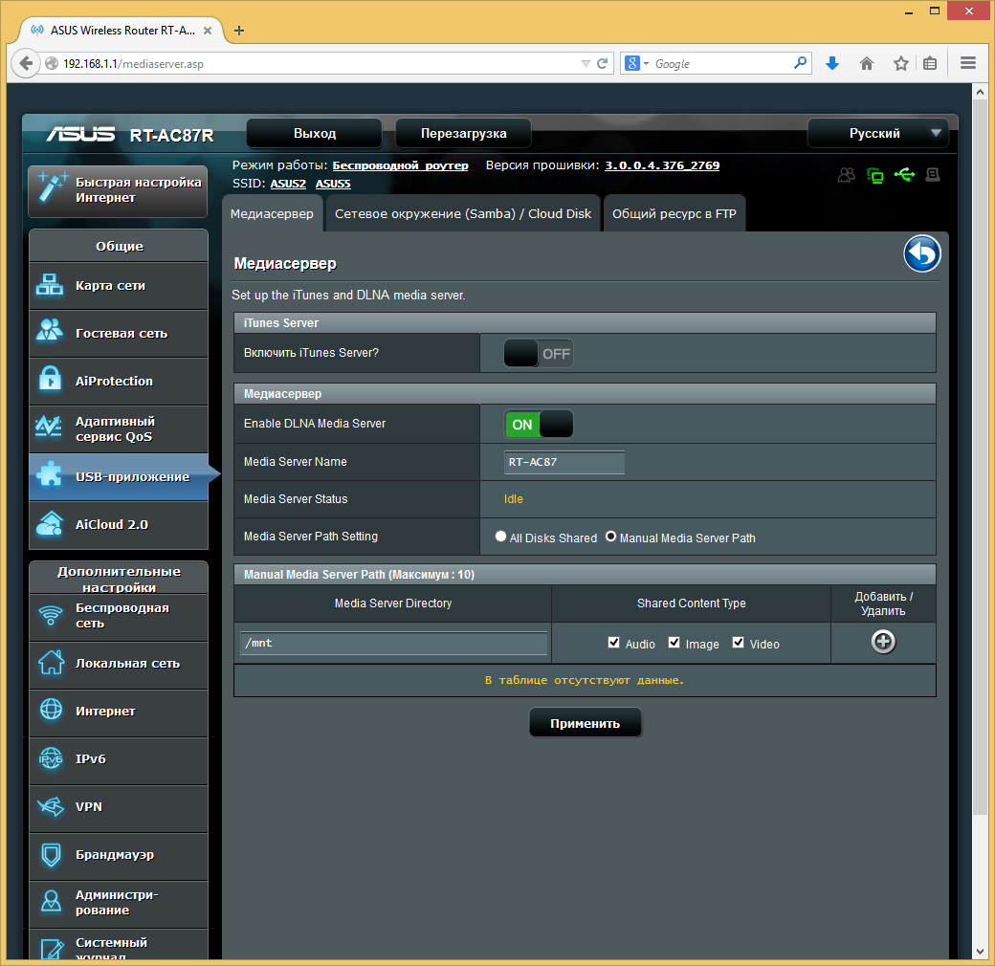Toggle iTunes Server switch
The height and width of the screenshot is (966, 995).
(538, 353)
